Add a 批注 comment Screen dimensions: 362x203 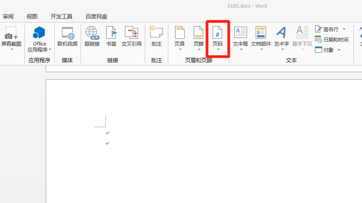[x=156, y=33]
